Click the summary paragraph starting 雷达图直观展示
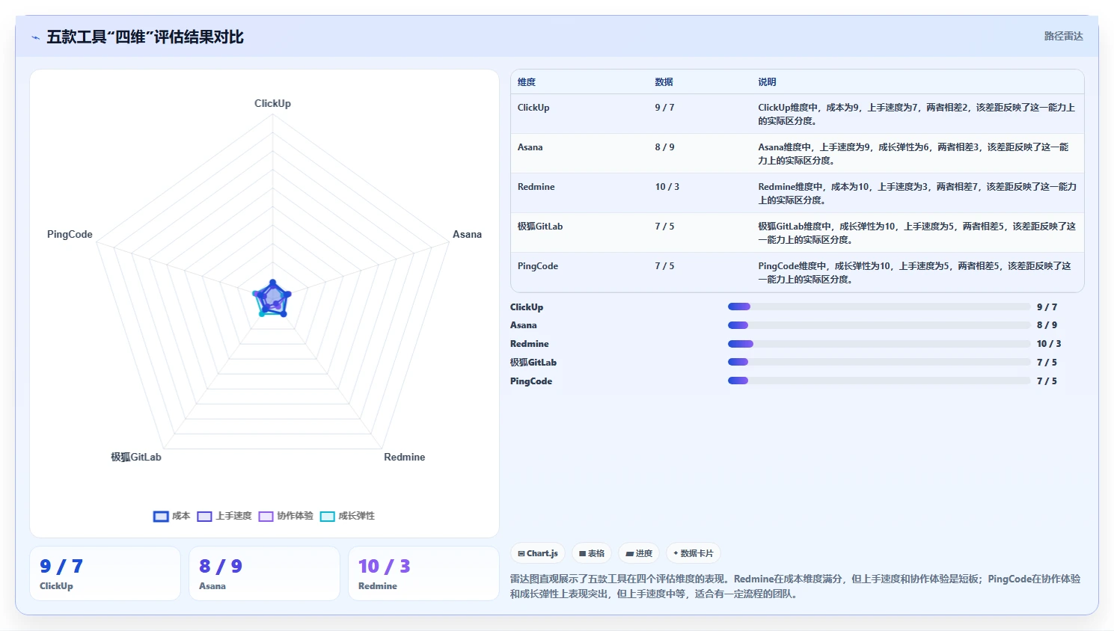Screen dimensions: 1114x631 point(795,587)
